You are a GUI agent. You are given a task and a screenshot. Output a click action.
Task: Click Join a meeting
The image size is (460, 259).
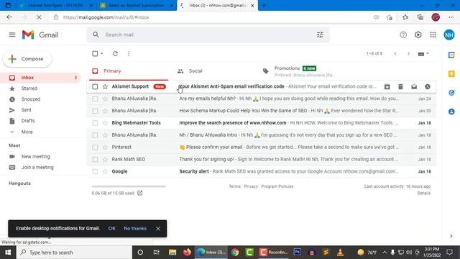37,168
